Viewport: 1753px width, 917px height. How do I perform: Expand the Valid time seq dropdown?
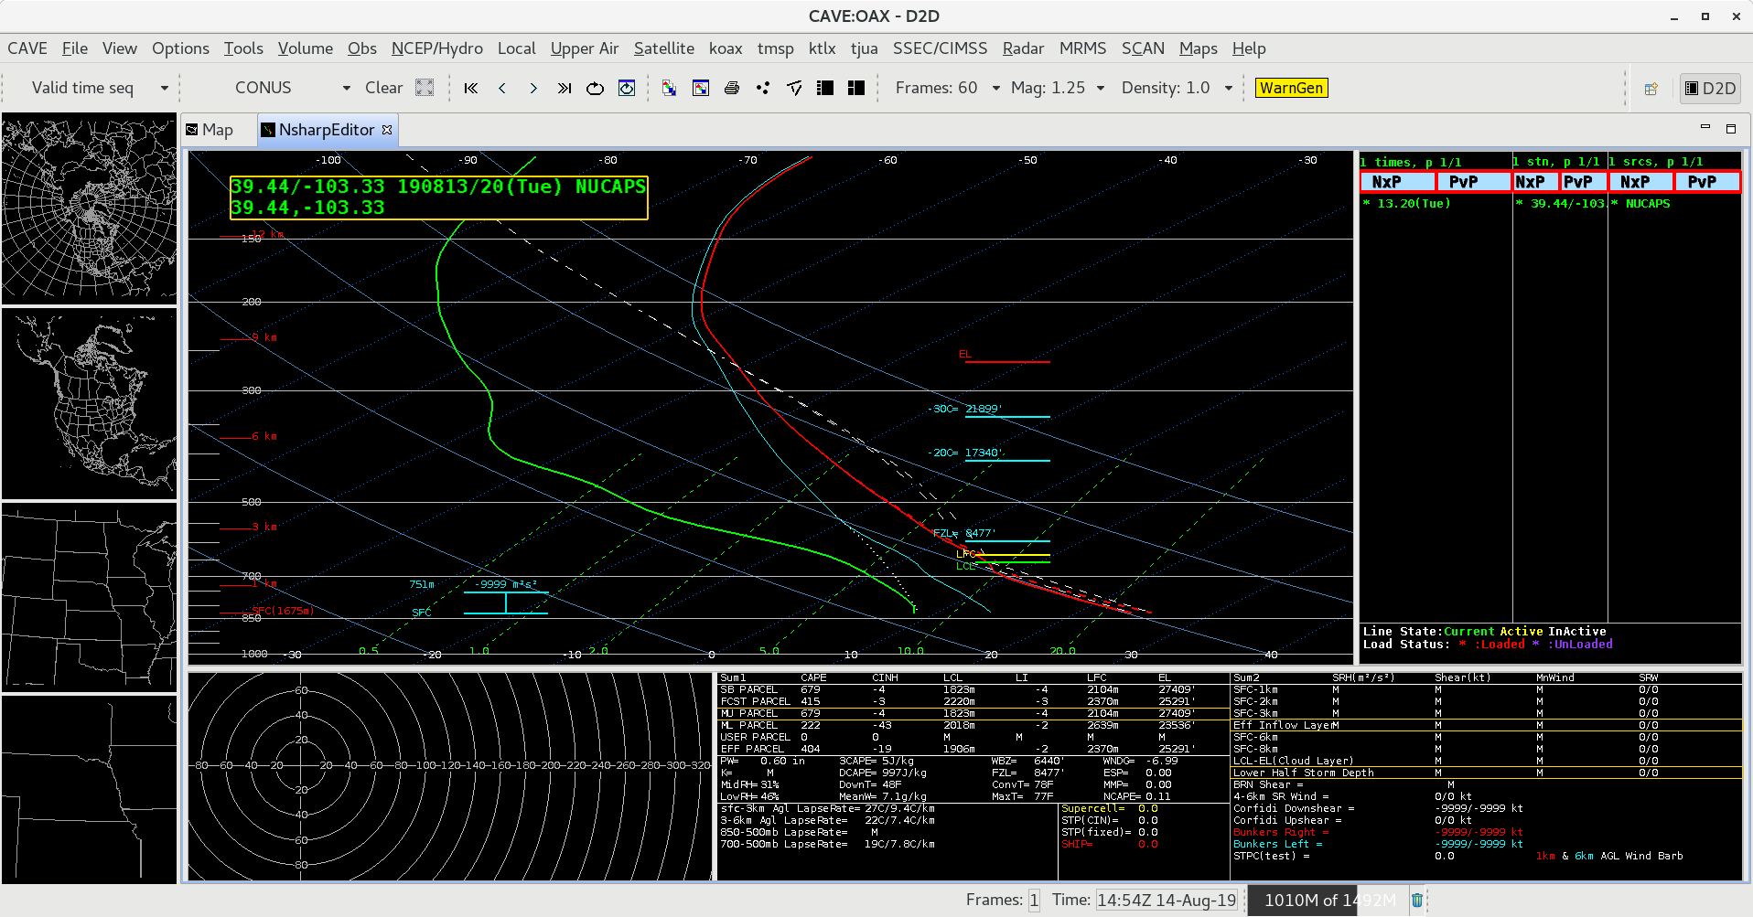(165, 88)
